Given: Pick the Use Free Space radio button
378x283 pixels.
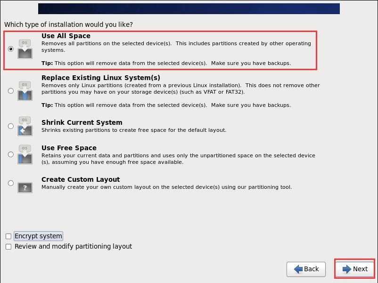Looking at the screenshot, I should 11,154.
